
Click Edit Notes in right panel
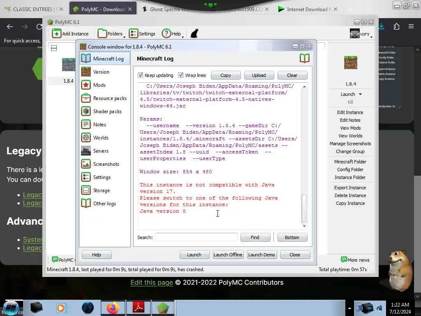(x=350, y=120)
